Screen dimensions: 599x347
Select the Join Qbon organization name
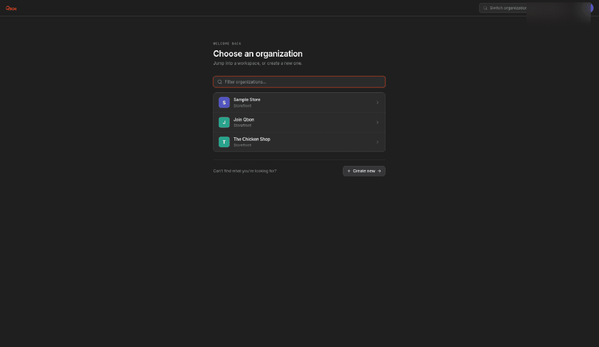(244, 119)
